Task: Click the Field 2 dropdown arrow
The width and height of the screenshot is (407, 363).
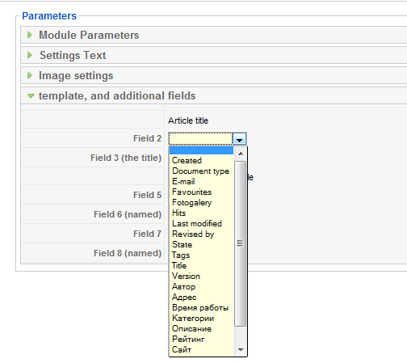Action: click(240, 139)
